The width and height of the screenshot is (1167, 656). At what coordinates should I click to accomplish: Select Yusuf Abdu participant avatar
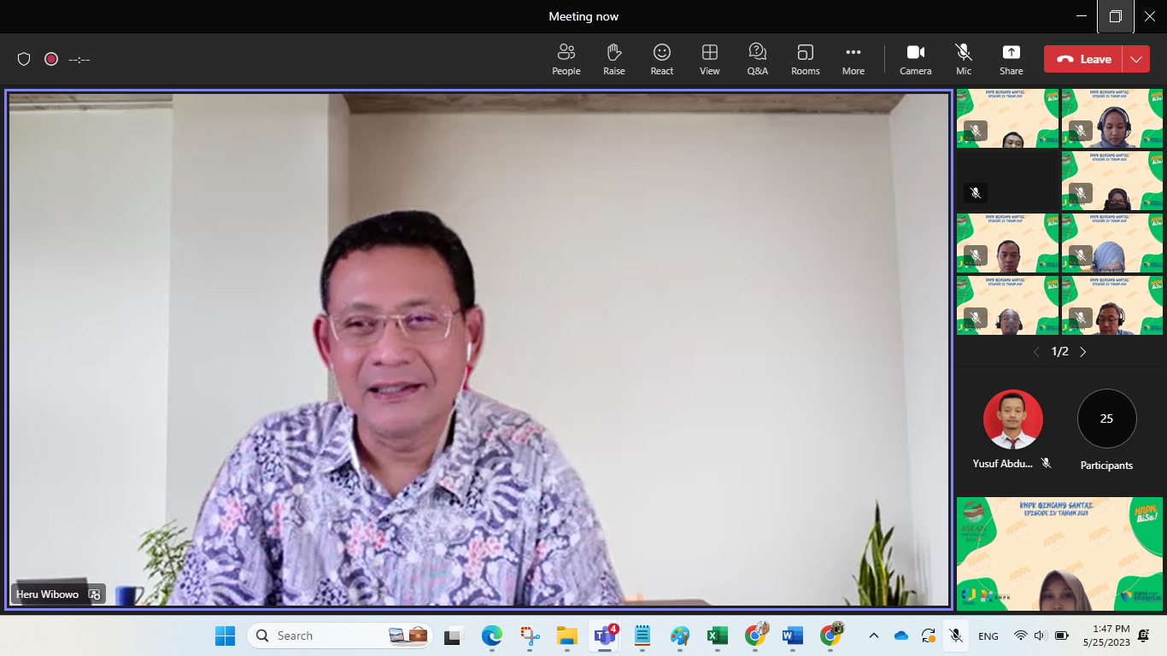click(x=1012, y=419)
